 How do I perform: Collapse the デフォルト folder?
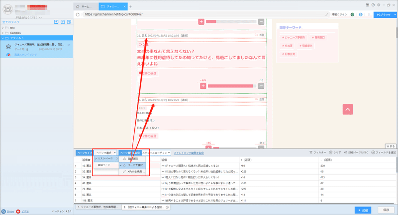coord(3,38)
